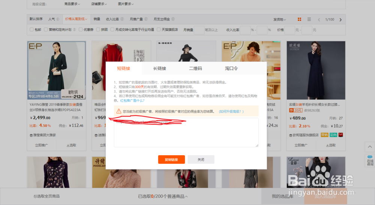Click the 收入比率 minimum percent field

tap(245, 30)
